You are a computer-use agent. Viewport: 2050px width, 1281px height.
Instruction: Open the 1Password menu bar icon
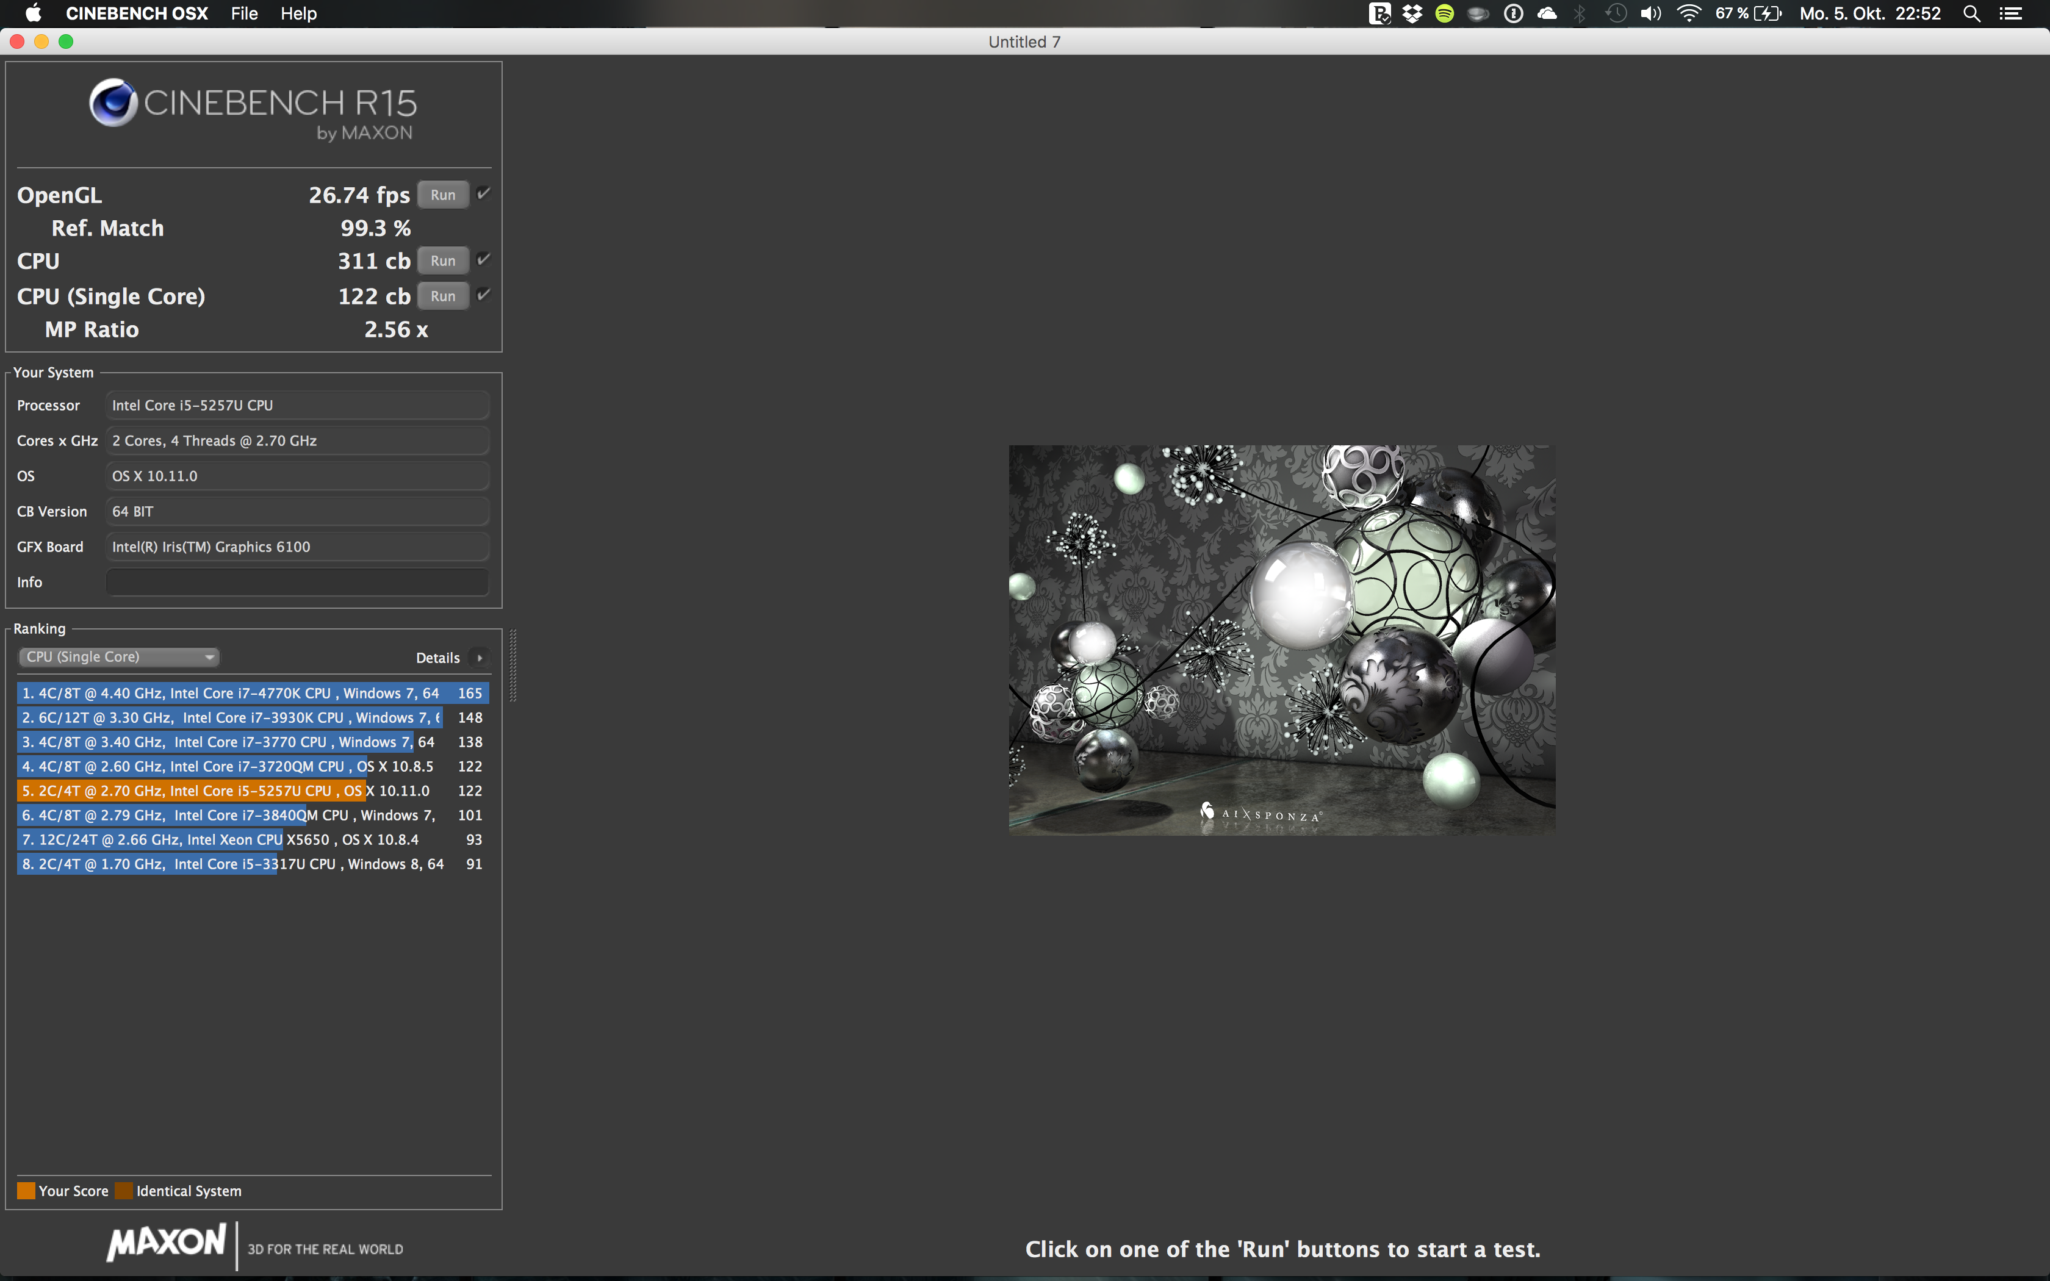pos(1514,13)
